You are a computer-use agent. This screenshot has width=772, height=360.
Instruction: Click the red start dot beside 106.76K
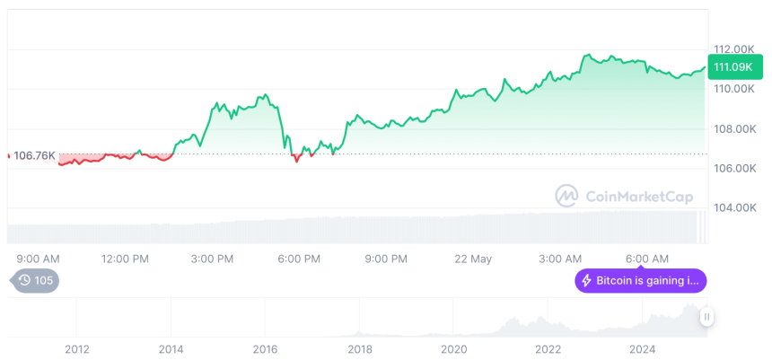[x=8, y=155]
